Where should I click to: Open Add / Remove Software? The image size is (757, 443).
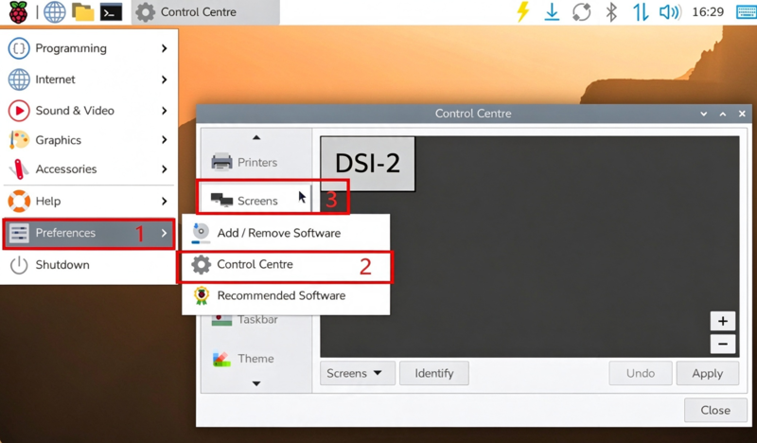click(286, 234)
